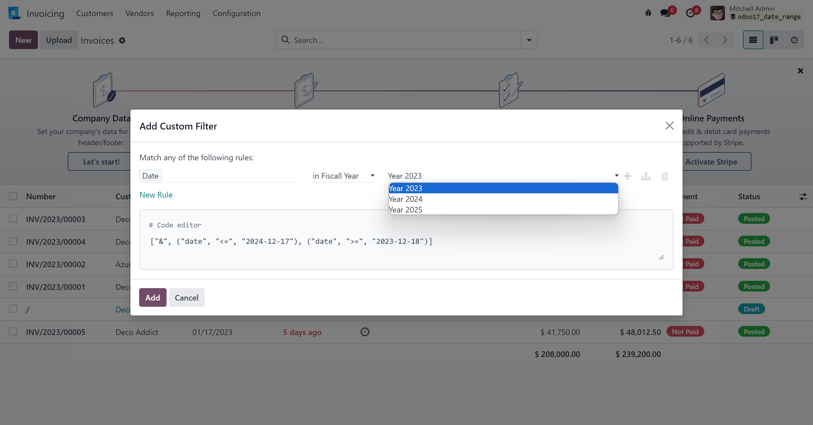Open the Reporting menu
813x425 pixels.
[x=183, y=13]
